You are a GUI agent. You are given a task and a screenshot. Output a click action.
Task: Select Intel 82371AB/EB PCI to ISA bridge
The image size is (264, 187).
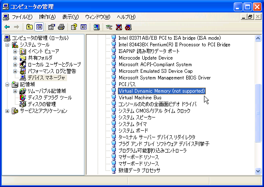[x=170, y=38]
